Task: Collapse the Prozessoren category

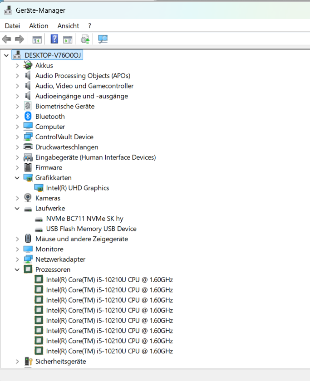Action: coord(17,270)
